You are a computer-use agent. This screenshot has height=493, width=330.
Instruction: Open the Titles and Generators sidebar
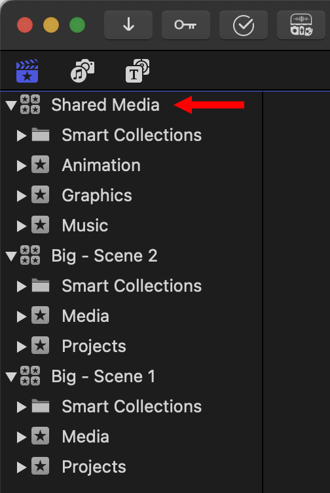pyautogui.click(x=137, y=71)
